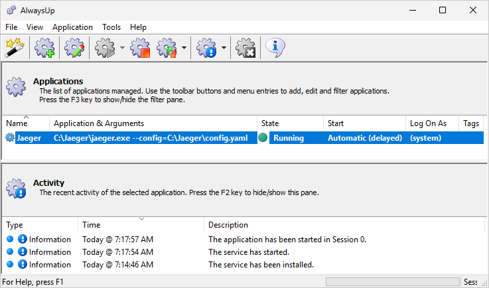Add a new application with gear-plus icon
The image size is (489, 288).
44,48
